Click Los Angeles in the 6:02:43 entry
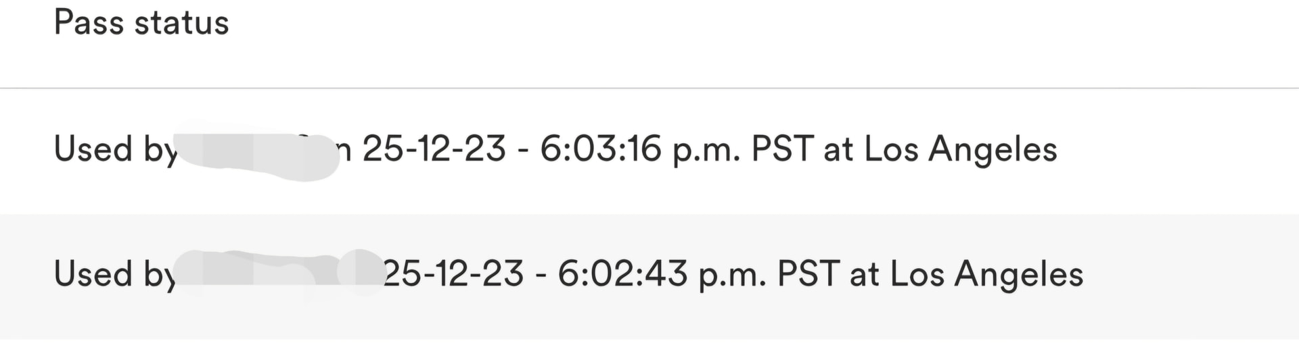The height and width of the screenshot is (343, 1299). 986,274
